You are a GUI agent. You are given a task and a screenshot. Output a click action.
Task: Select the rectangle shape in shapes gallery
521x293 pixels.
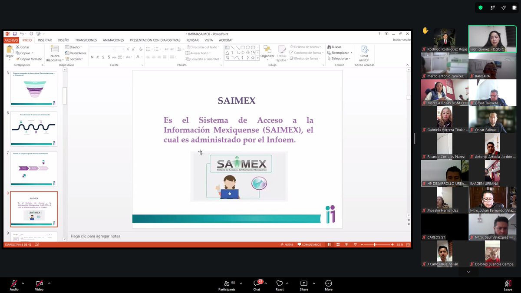point(243,47)
